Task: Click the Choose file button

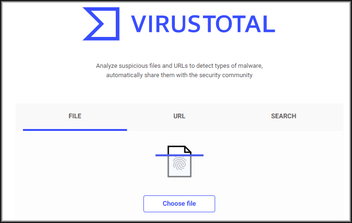Action: click(x=179, y=203)
